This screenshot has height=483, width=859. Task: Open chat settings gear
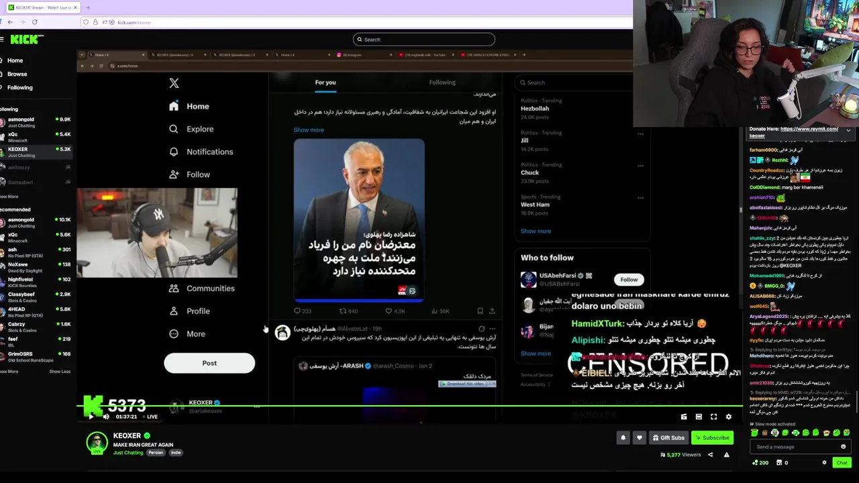click(824, 462)
